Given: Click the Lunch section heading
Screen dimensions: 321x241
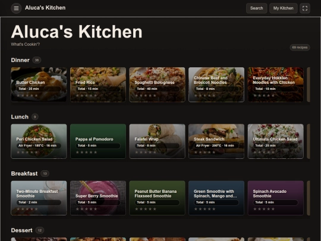Looking at the screenshot, I should tap(20, 117).
